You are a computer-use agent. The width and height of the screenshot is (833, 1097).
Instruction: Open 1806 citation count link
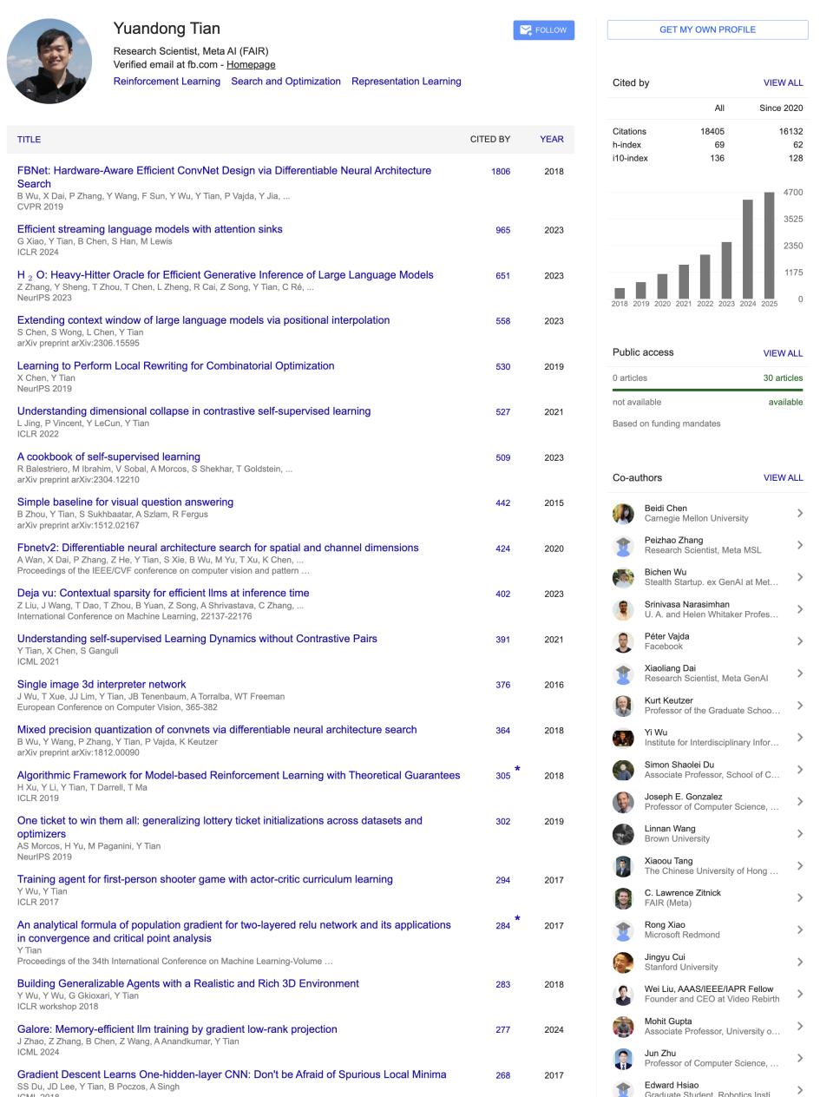501,172
